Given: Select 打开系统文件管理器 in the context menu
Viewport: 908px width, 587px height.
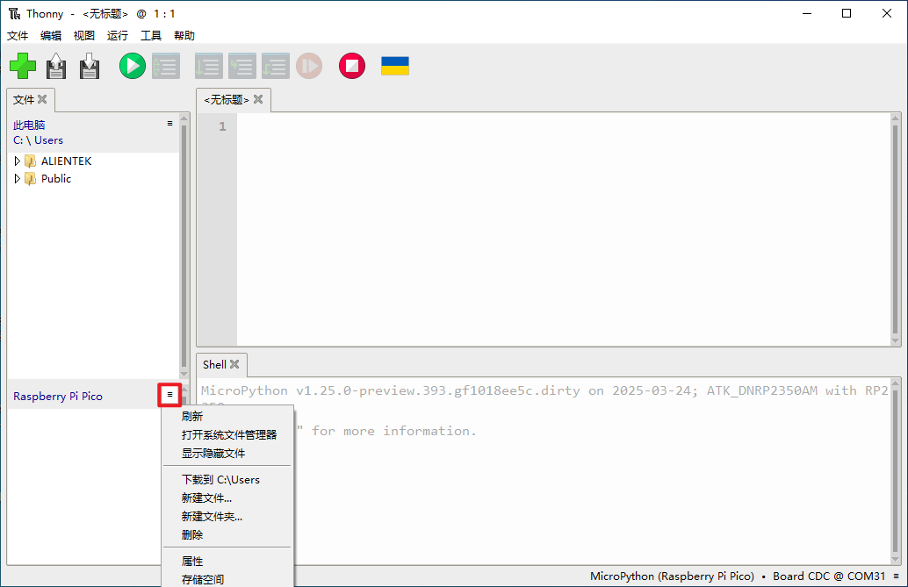Looking at the screenshot, I should [x=227, y=434].
